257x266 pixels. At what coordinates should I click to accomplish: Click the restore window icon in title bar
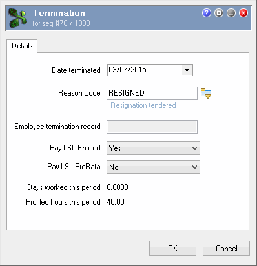(219, 13)
